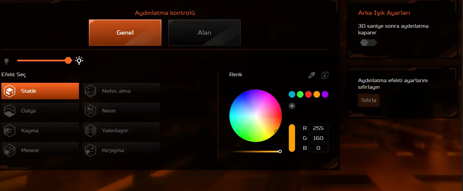Screen dimensions: 463x191
Task: Click the Renk label
Action: pyautogui.click(x=236, y=75)
